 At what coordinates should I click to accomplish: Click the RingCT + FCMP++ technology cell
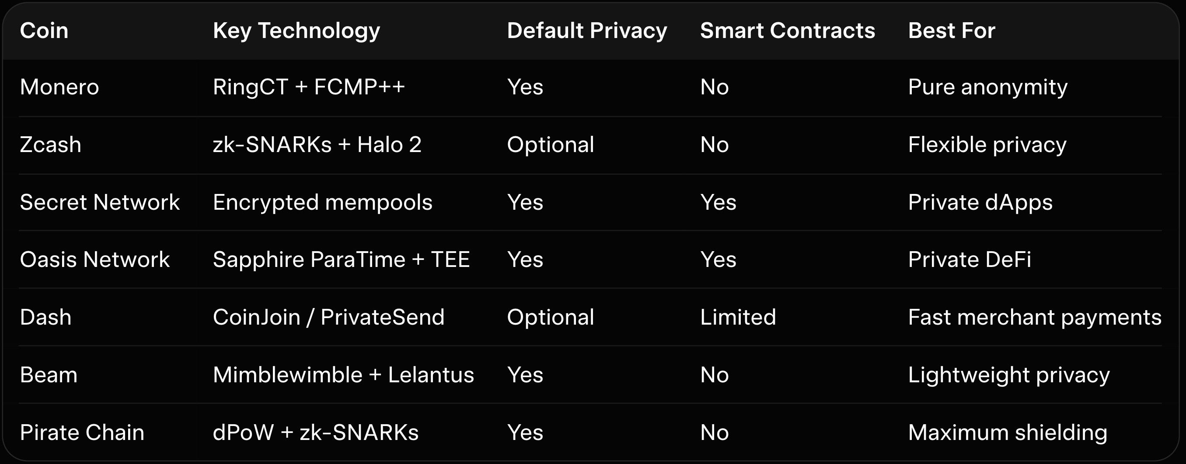click(x=308, y=87)
